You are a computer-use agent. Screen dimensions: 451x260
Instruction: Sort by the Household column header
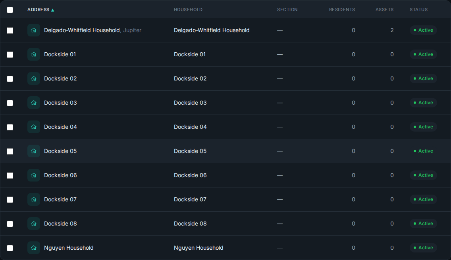coord(188,10)
